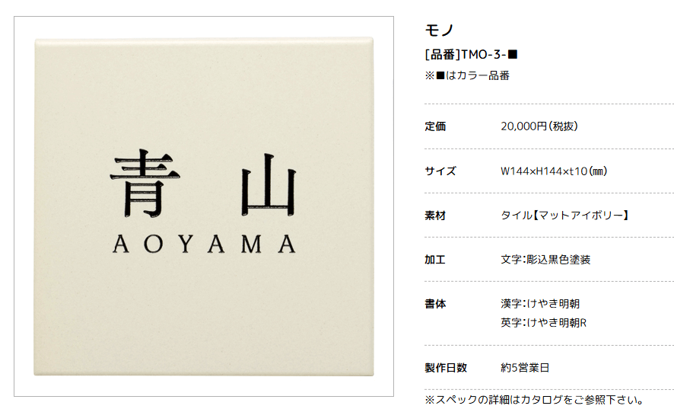Image resolution: width=674 pixels, height=409 pixels.
Task: Click the 英字:けやき明朝R font line
Action: point(543,323)
